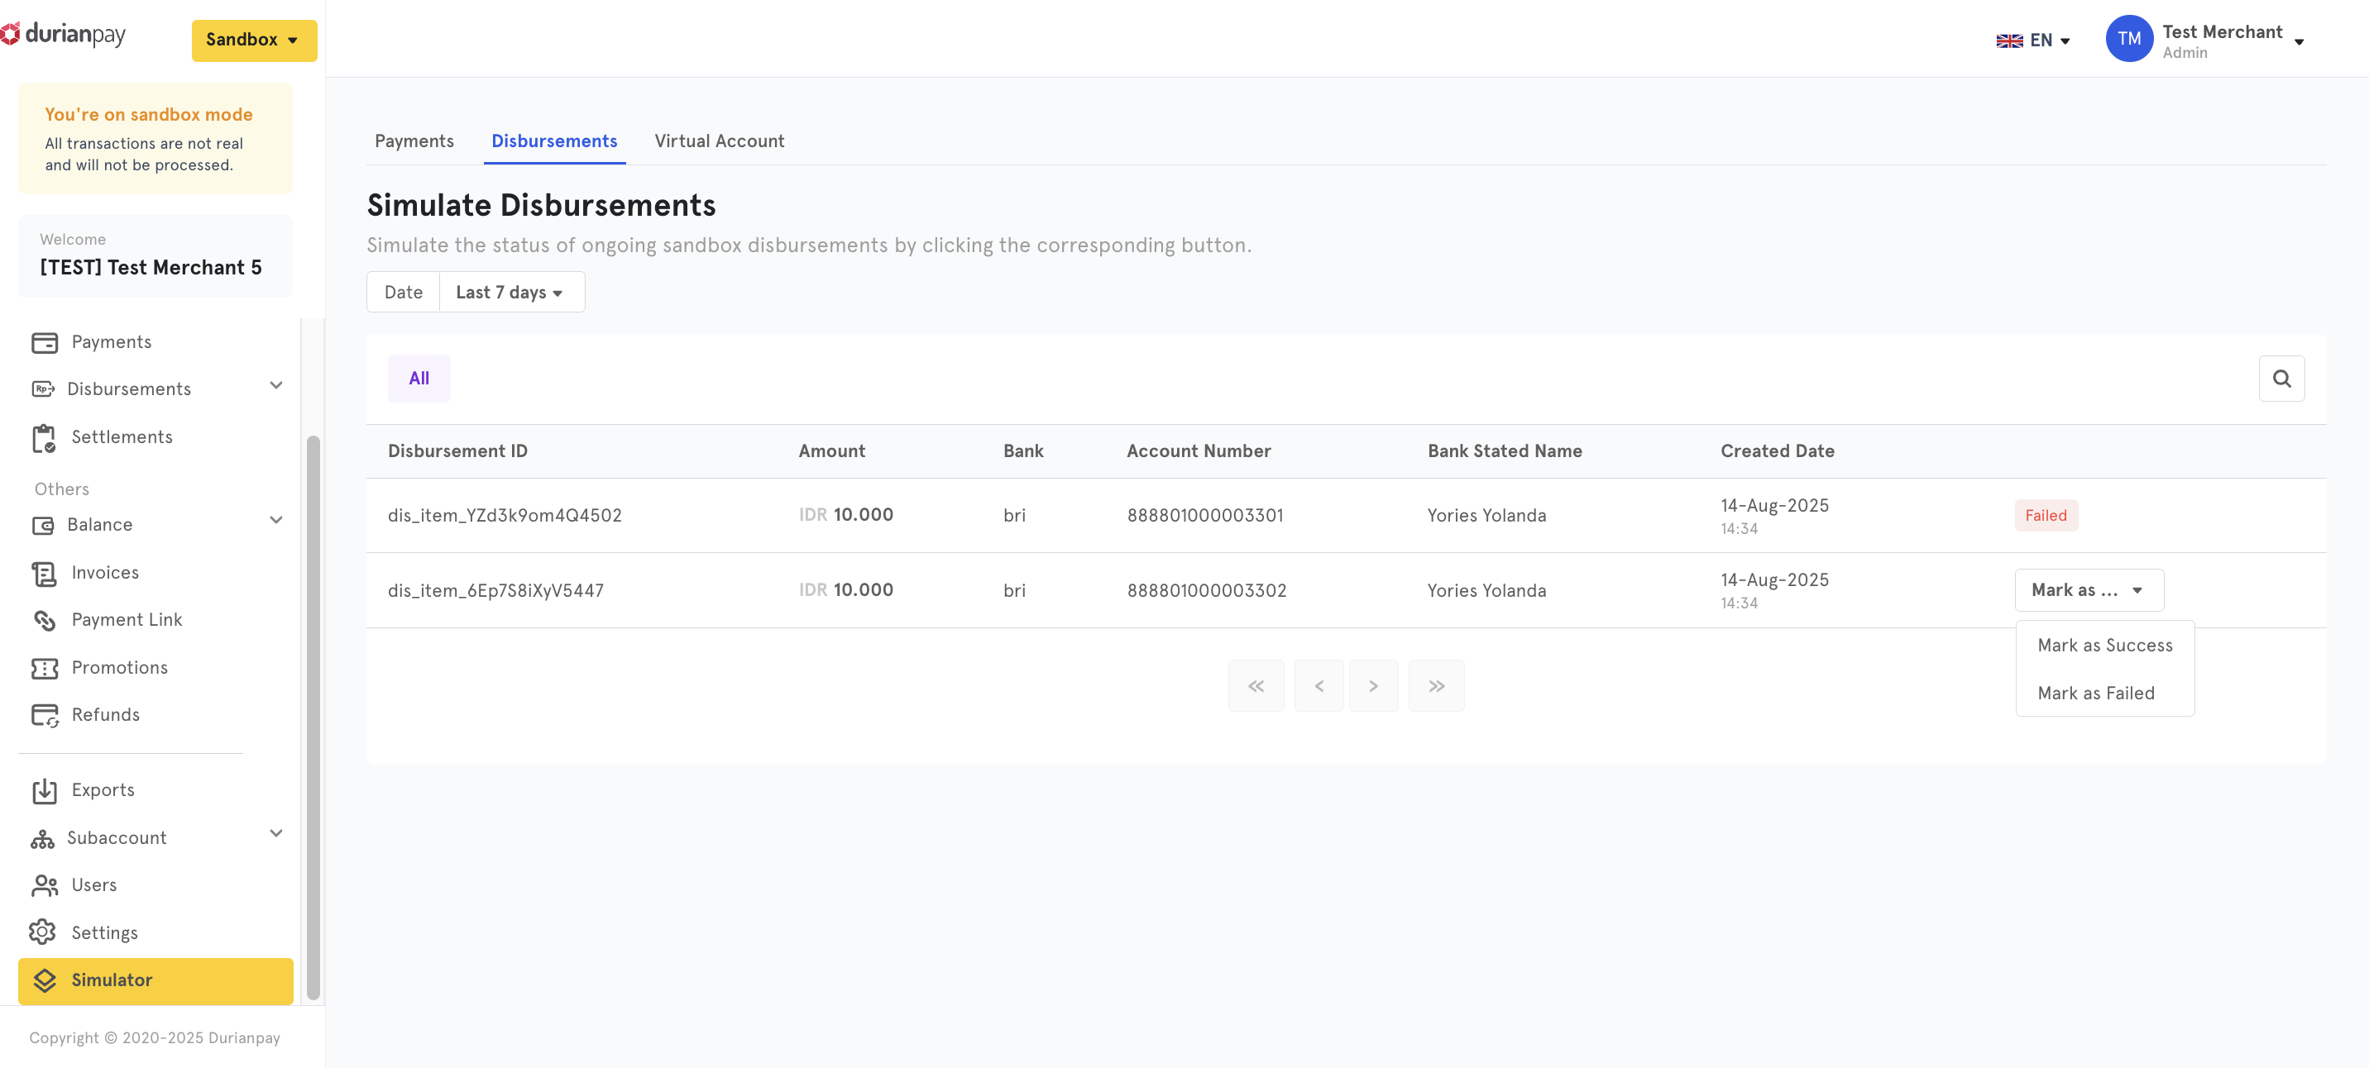Open the Refunds card icon
The image size is (2369, 1068).
43,715
